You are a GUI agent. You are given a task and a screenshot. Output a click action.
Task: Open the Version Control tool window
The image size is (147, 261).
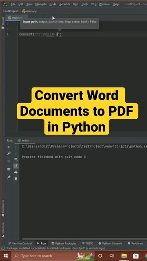point(20,243)
